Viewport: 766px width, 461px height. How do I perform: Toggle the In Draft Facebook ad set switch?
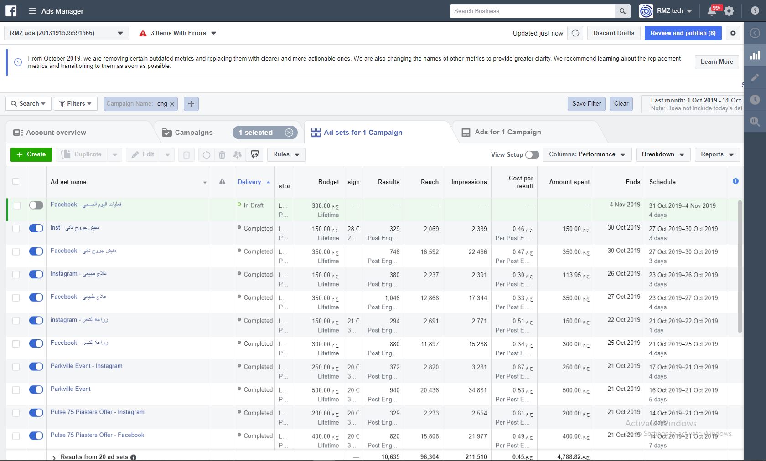click(x=36, y=205)
